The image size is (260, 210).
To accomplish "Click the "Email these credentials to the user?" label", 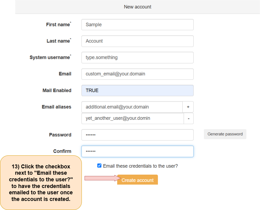I will (x=140, y=166).
